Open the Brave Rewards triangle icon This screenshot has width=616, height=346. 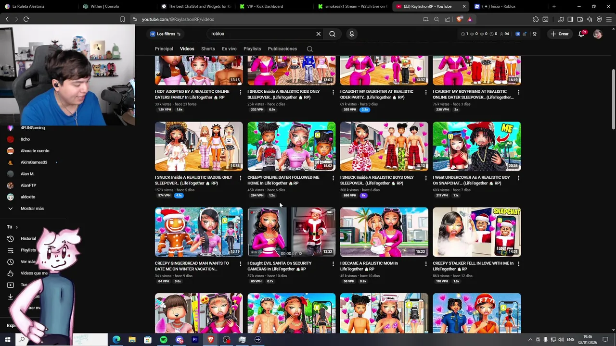pos(470,19)
